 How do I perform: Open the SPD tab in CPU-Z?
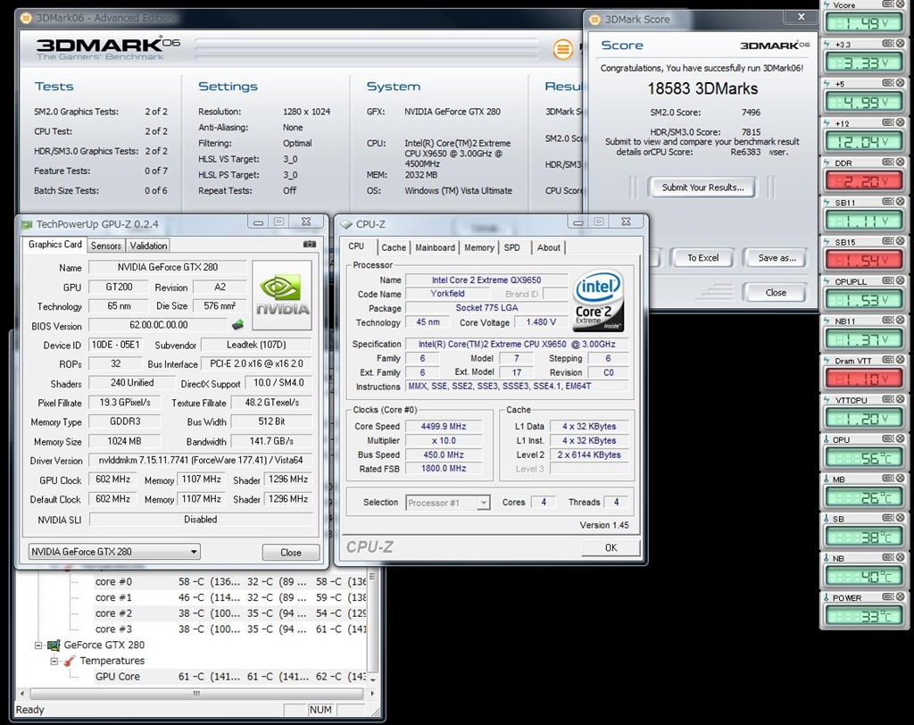511,247
